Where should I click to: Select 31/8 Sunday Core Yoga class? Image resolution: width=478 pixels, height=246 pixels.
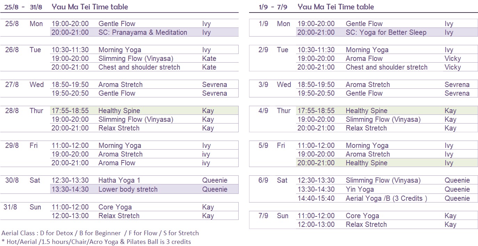tap(144, 207)
